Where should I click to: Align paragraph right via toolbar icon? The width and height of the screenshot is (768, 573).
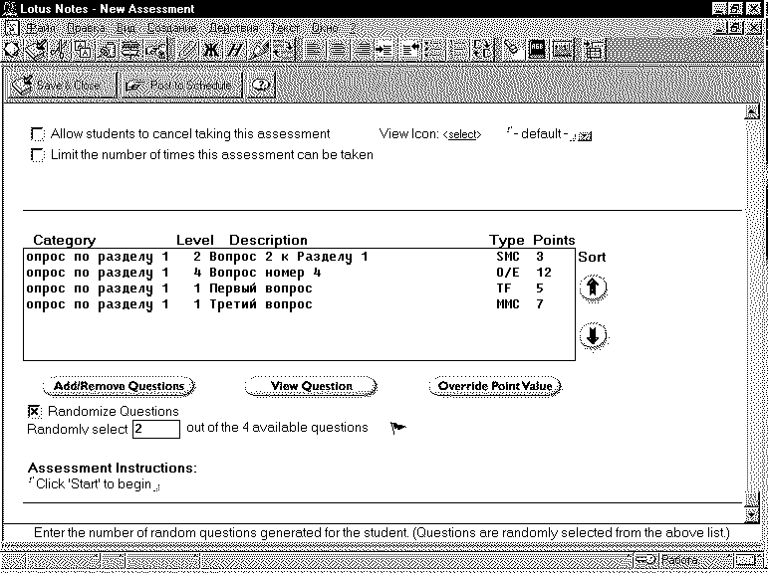click(361, 50)
